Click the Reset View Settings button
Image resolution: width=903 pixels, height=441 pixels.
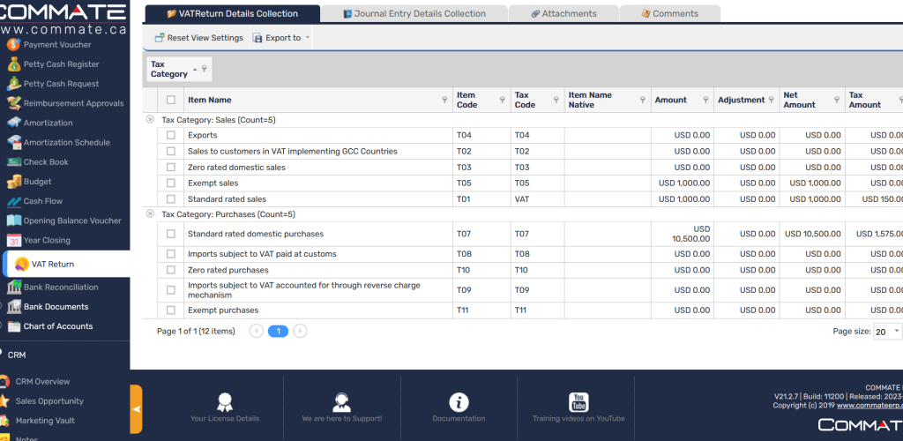click(199, 38)
